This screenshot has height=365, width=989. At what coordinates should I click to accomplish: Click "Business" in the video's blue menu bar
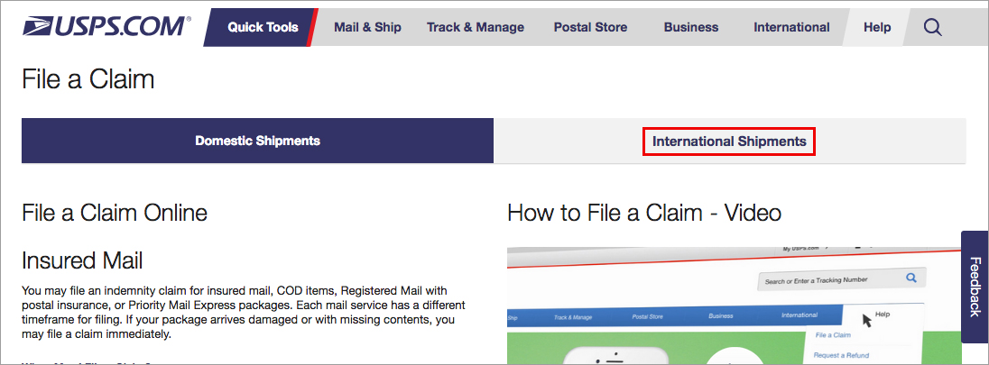720,316
